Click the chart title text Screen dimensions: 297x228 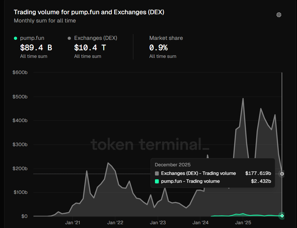(x=89, y=12)
